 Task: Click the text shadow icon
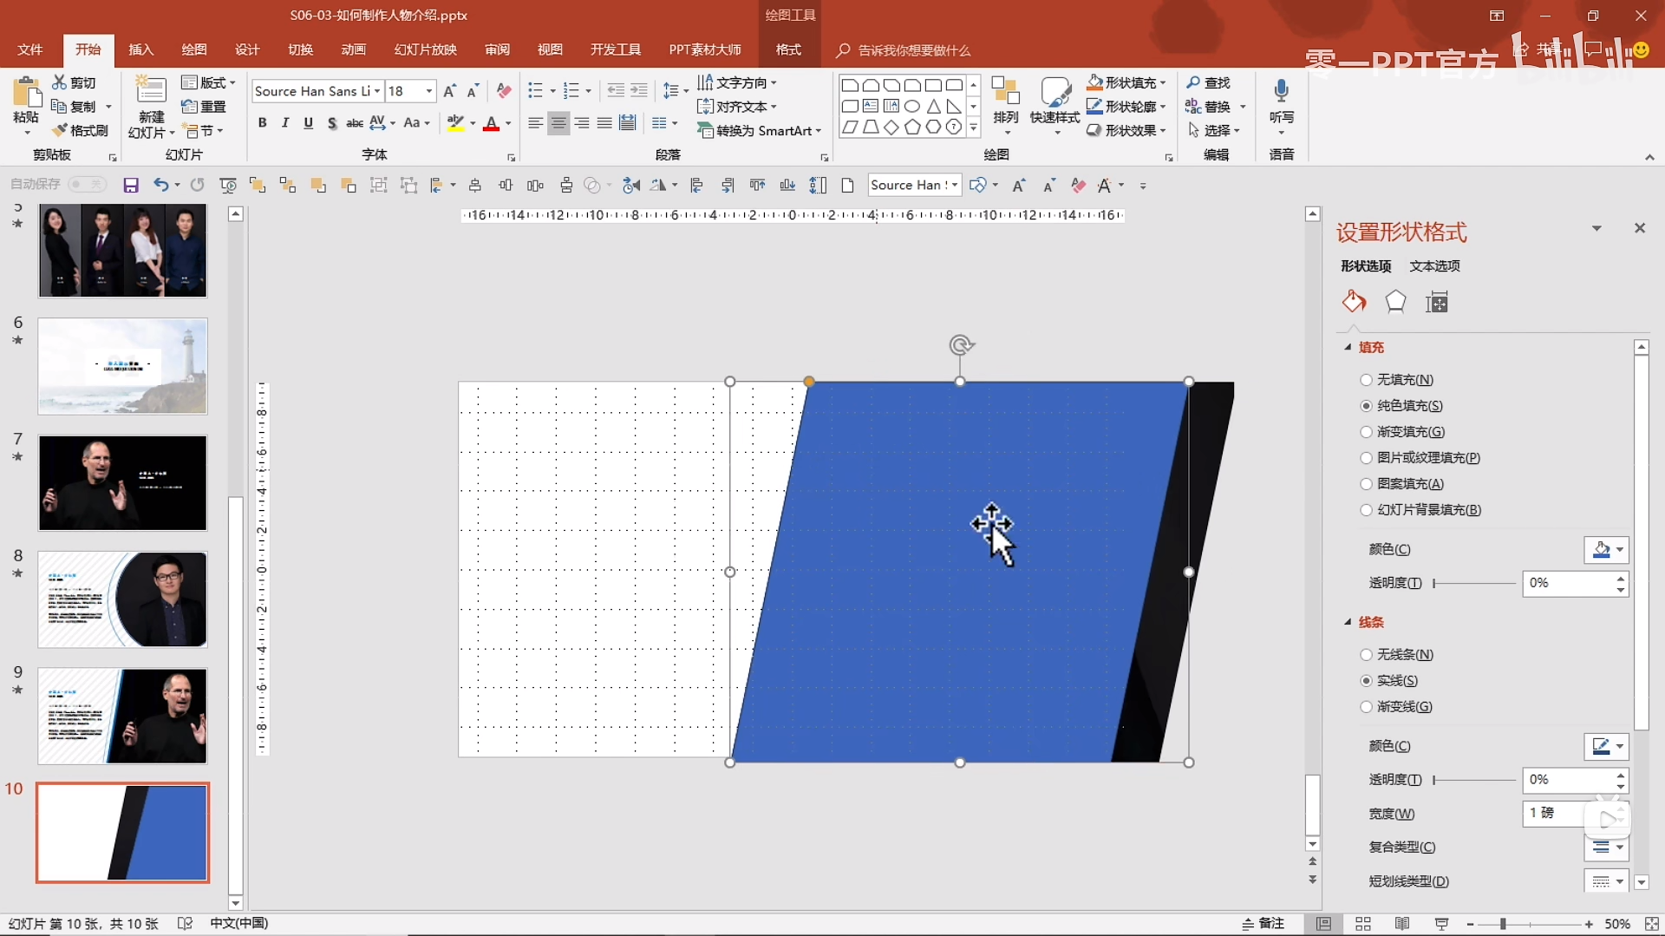(331, 123)
